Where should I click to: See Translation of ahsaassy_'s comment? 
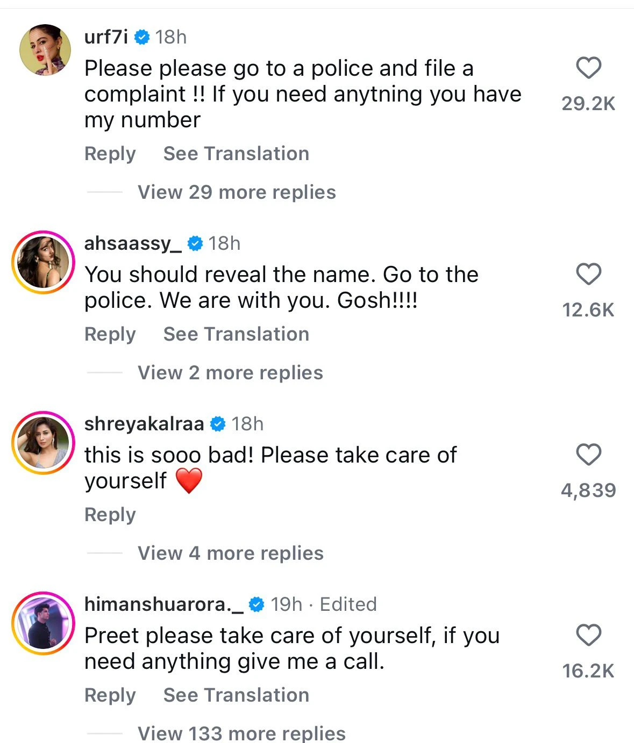click(236, 334)
